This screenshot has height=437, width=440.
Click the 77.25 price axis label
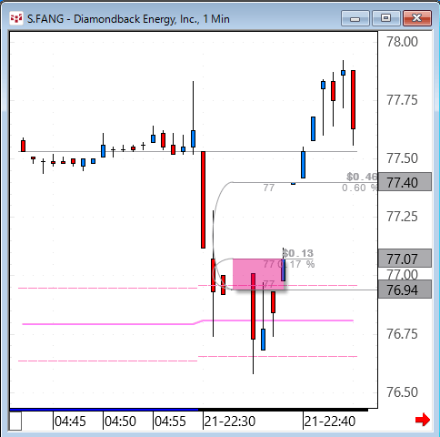click(402, 217)
